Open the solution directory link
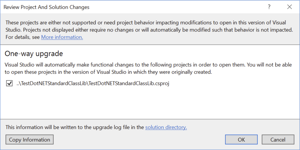300x150 pixels. click(166, 127)
